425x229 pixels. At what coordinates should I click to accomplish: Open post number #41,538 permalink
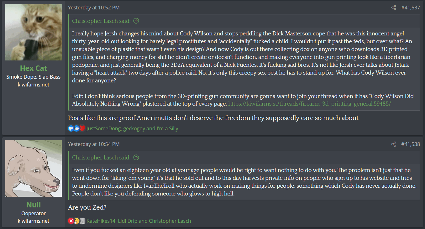[410, 144]
